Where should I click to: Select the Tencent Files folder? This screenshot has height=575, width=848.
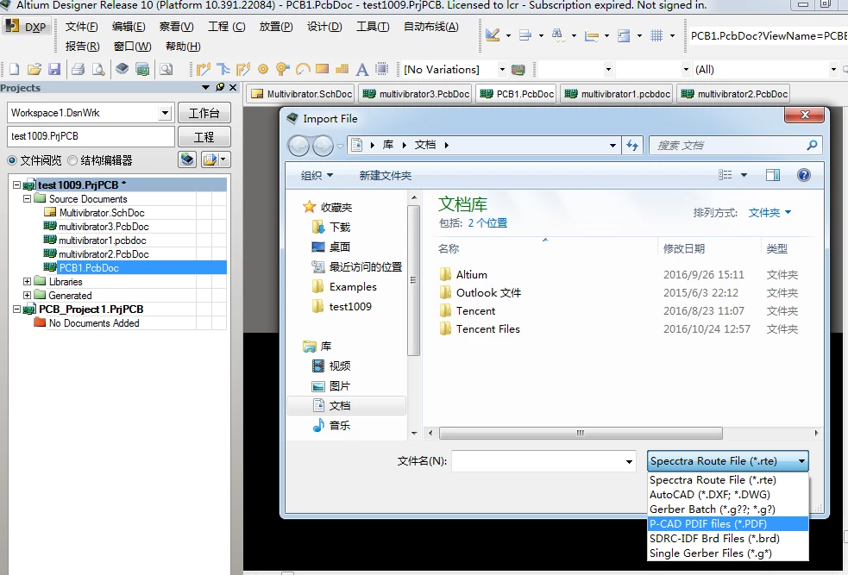(x=487, y=329)
